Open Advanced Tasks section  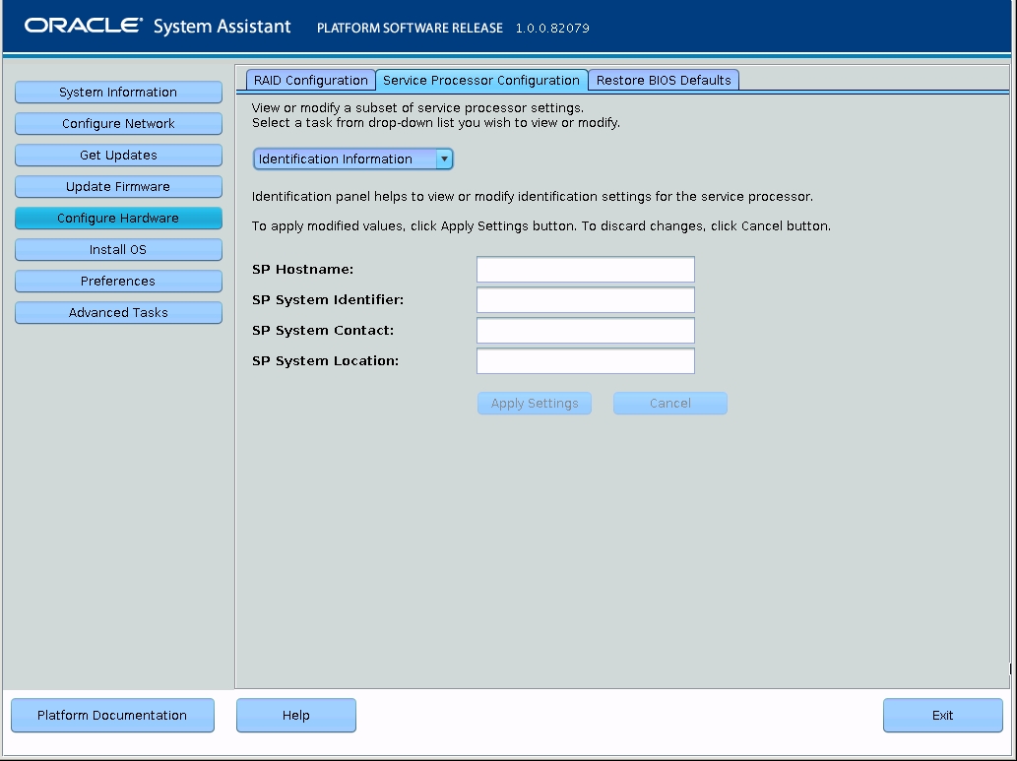118,312
